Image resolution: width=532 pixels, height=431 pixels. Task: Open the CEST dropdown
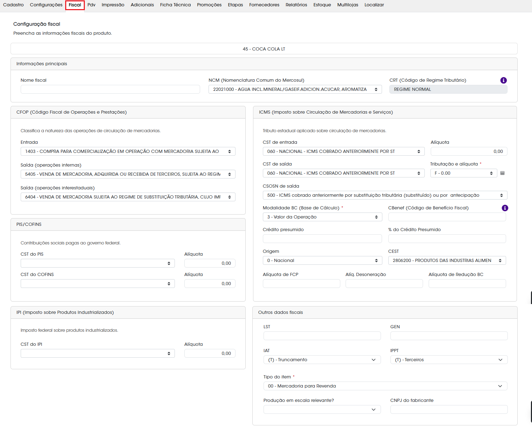(447, 261)
